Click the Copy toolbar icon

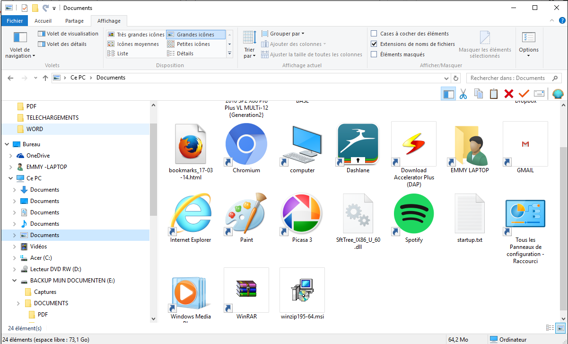coord(478,94)
